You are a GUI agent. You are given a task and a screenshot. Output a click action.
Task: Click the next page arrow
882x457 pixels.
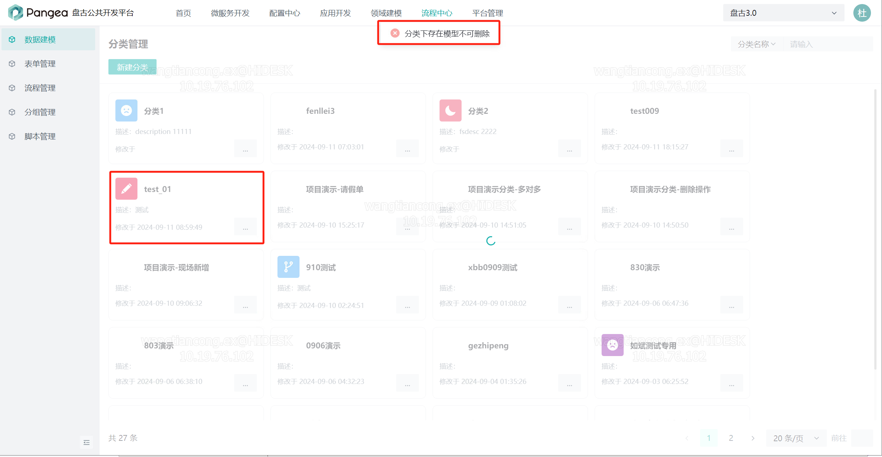(x=753, y=438)
